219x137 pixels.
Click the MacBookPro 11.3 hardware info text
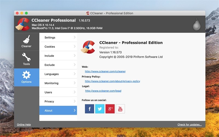(x=67, y=28)
